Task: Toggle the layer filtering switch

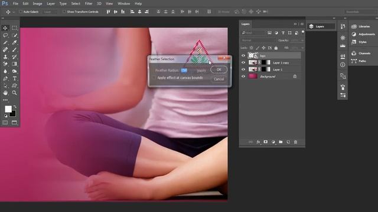Action: 303,32
